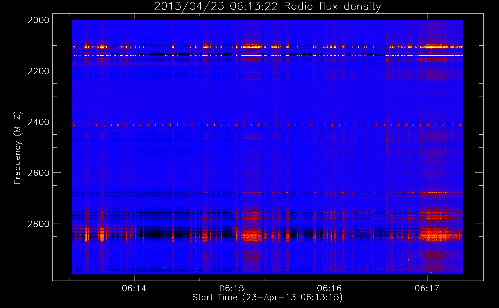Click the 06:15 time tick label
The width and height of the screenshot is (499, 308).
coord(232,289)
